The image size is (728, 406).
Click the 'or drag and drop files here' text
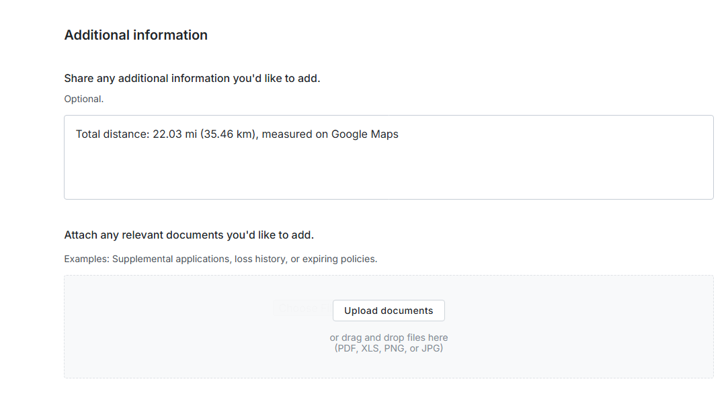click(389, 337)
